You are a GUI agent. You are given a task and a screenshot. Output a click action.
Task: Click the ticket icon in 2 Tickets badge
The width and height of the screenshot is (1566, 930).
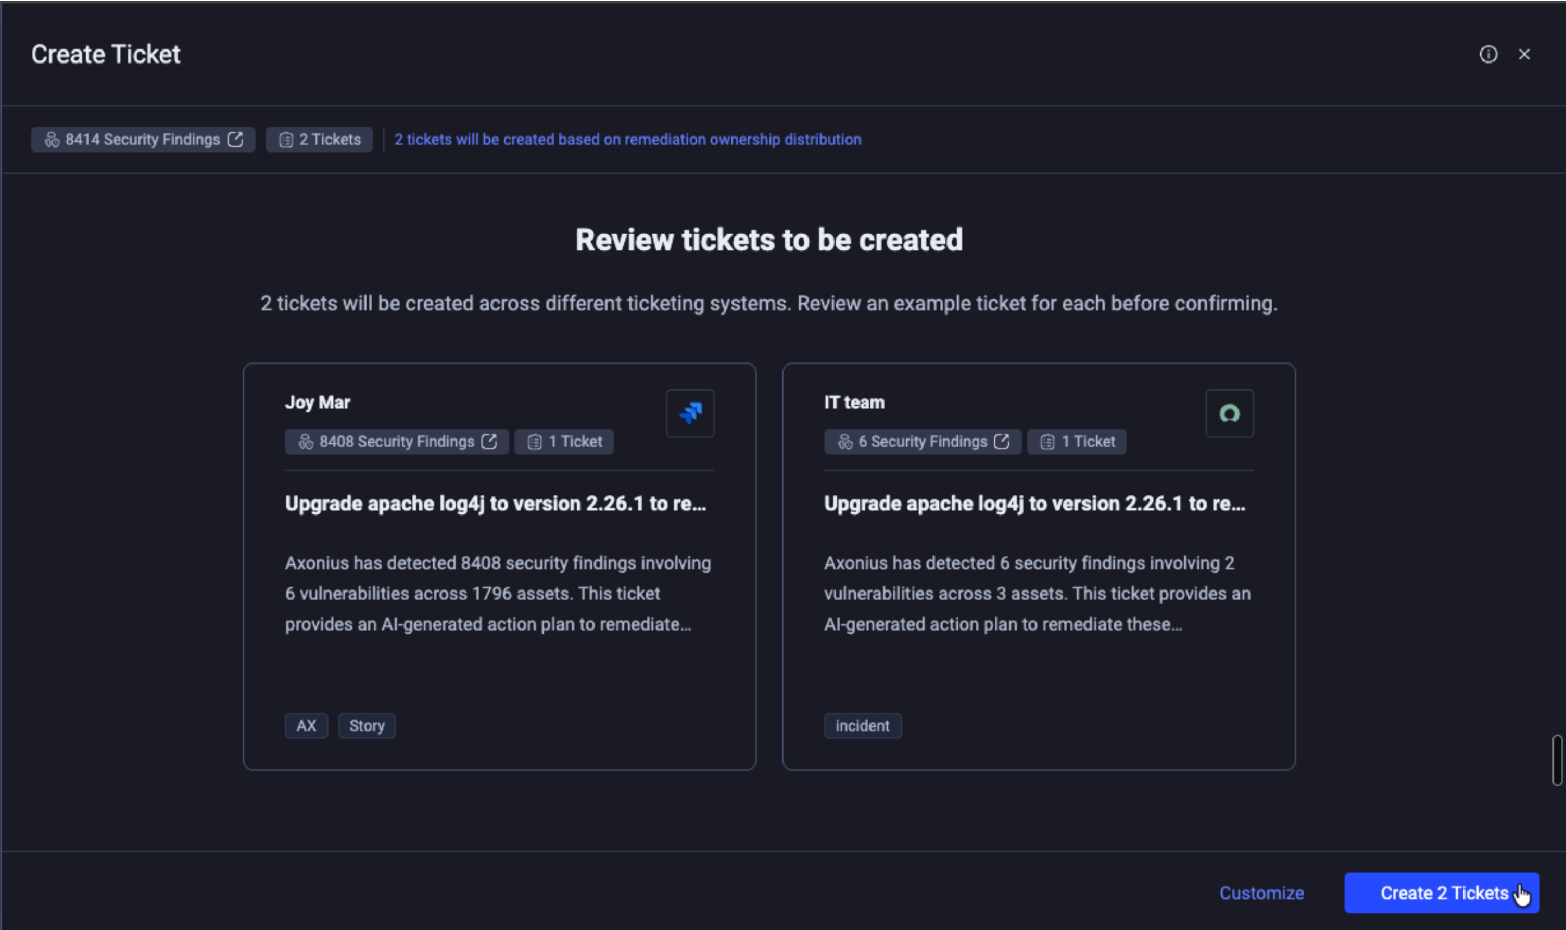286,140
